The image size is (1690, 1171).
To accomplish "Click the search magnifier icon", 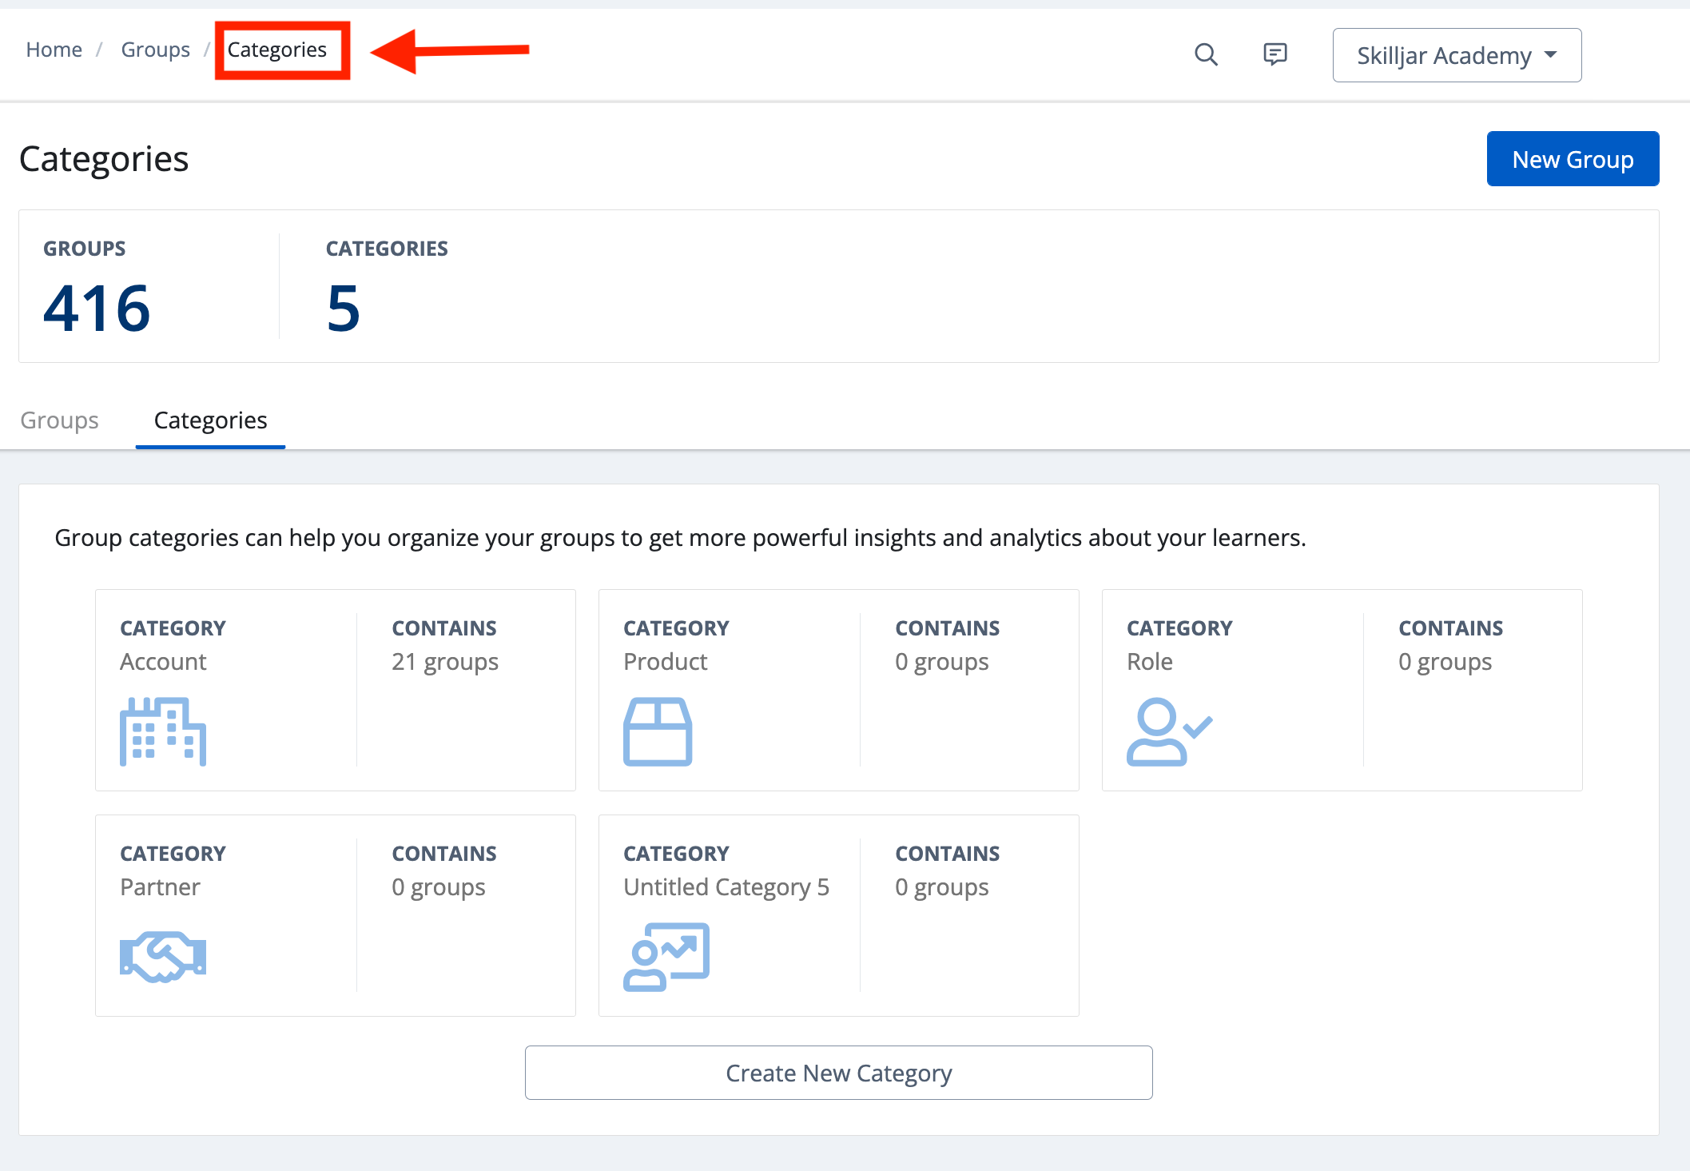I will click(x=1206, y=54).
